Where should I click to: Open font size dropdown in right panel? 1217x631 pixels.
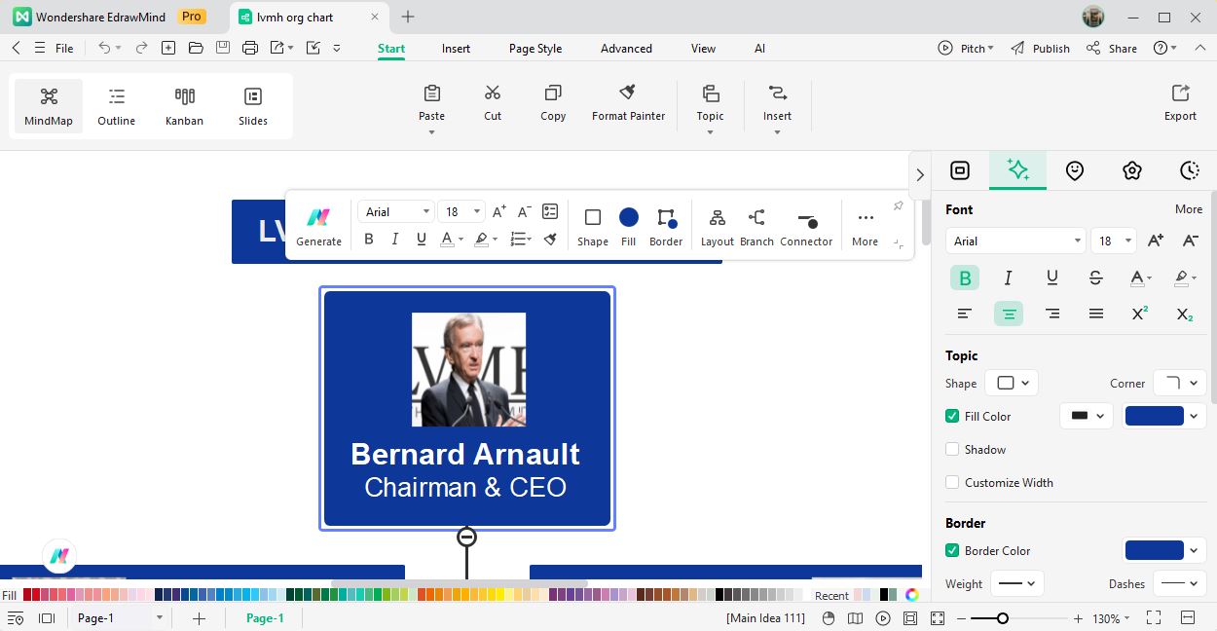(x=1114, y=241)
